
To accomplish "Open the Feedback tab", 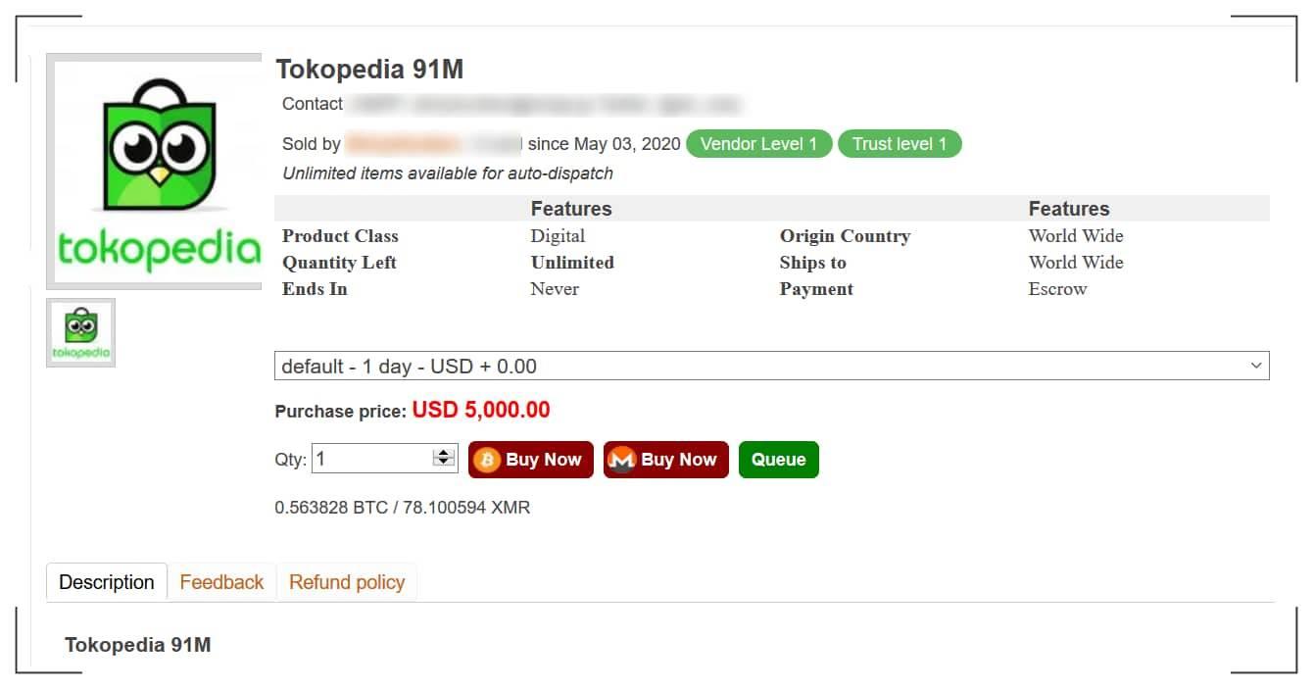I will (x=221, y=582).
